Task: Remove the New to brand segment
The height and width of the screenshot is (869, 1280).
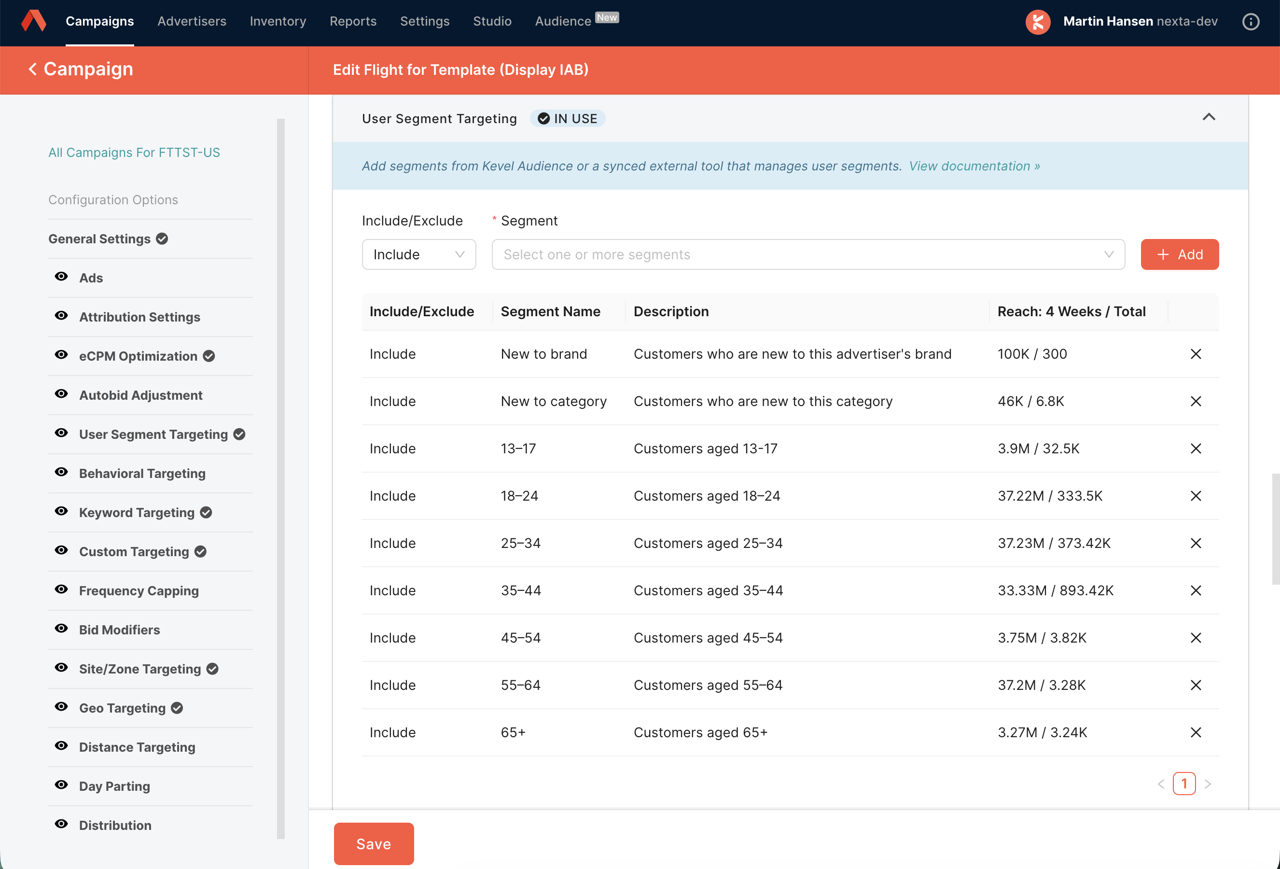Action: 1195,354
